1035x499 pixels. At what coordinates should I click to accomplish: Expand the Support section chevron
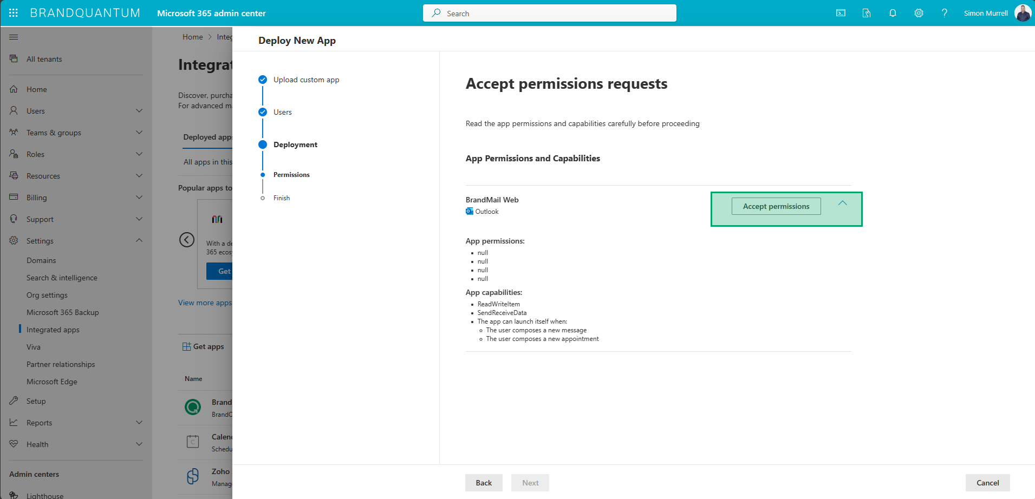pos(139,219)
